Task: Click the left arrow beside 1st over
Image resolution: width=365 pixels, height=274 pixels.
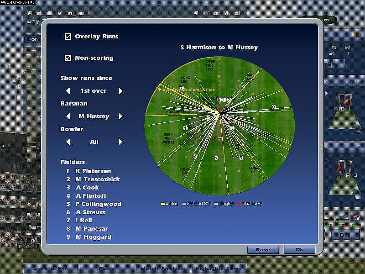Action: [x=68, y=91]
